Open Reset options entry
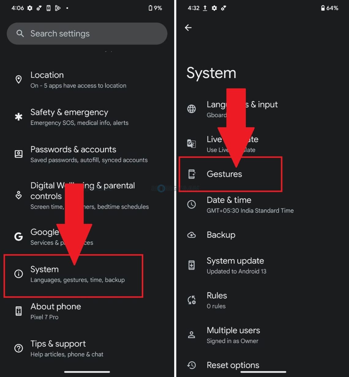This screenshot has height=377, width=349. click(233, 365)
